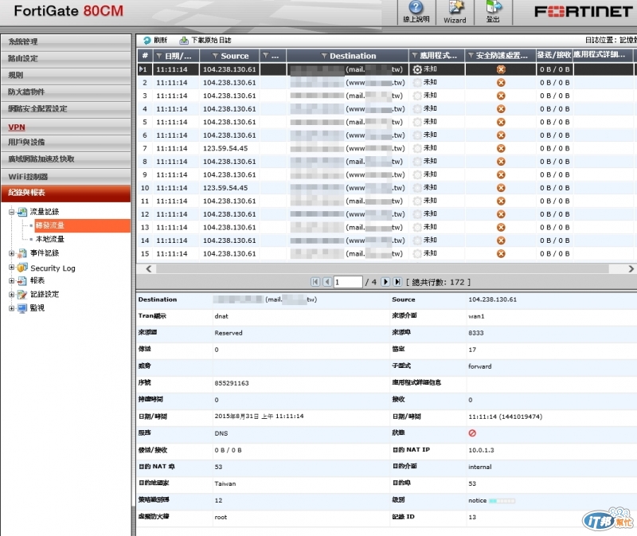The height and width of the screenshot is (536, 637).
Task: Open the User and Device menu
Action: click(x=66, y=143)
